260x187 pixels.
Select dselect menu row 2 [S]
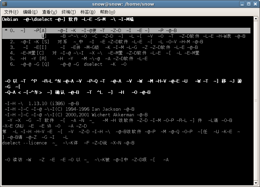coord(106,42)
